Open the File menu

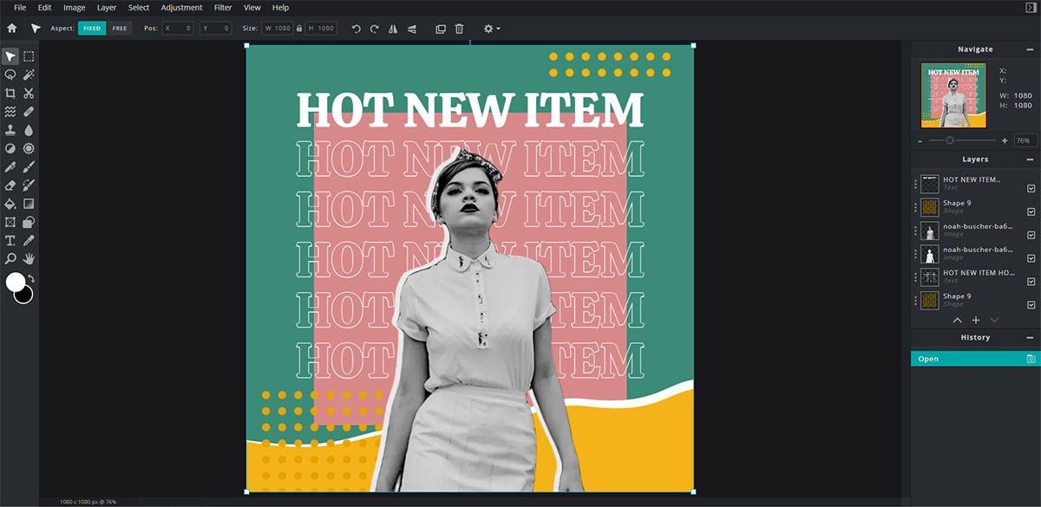(x=20, y=8)
